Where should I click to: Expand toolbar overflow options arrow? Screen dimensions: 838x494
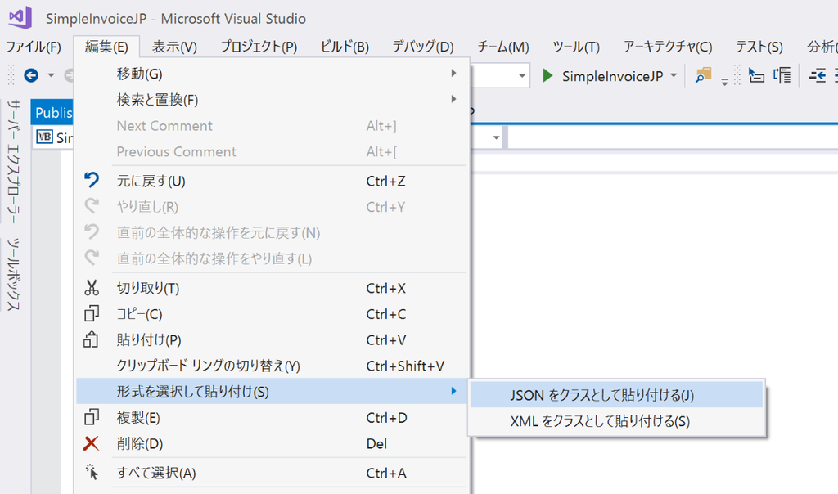tap(725, 81)
